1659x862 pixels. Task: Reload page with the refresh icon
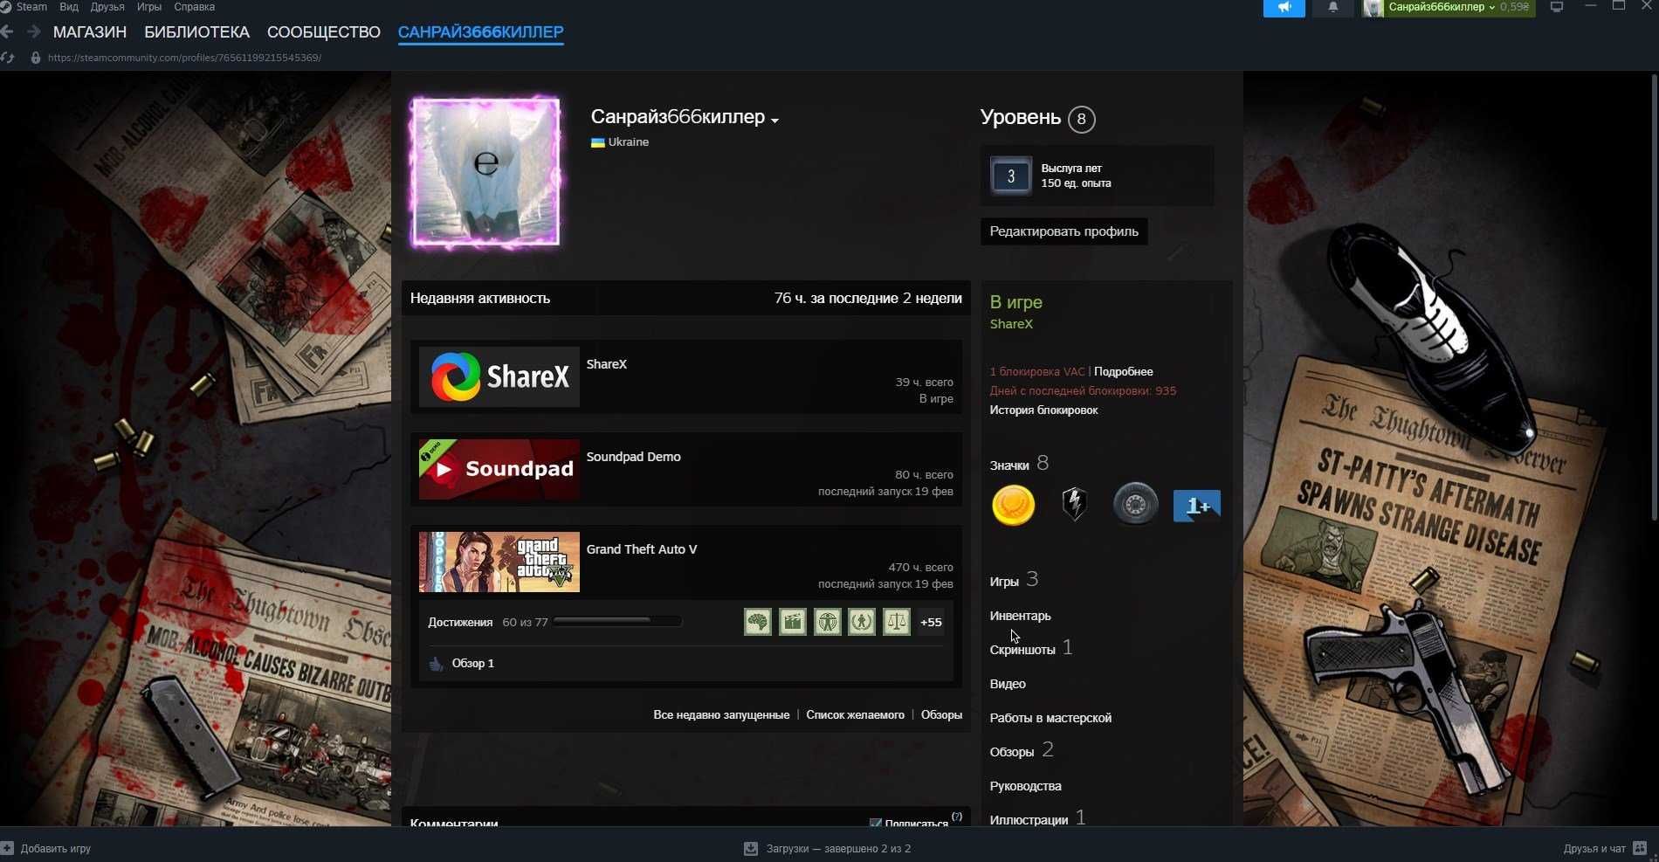[8, 58]
